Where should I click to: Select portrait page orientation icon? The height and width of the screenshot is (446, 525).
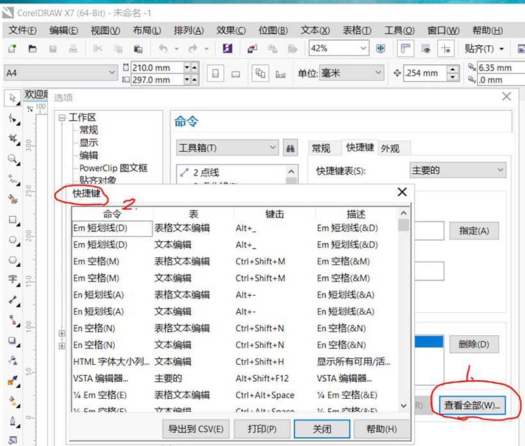pos(215,73)
